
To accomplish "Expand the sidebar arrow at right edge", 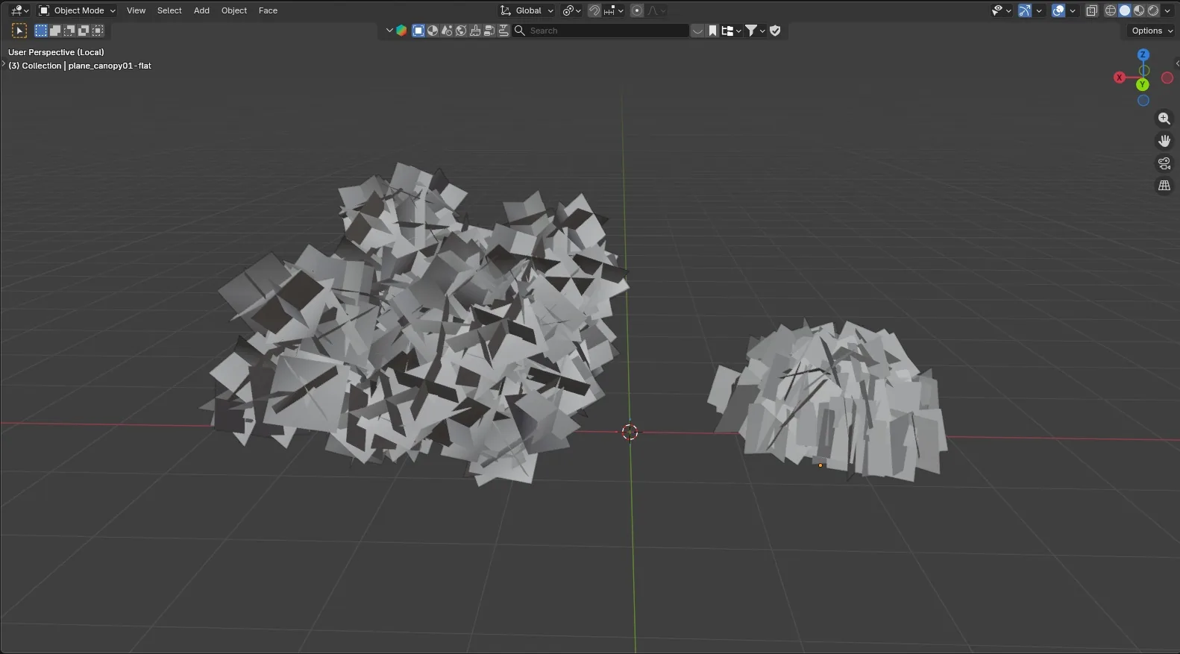I will pyautogui.click(x=1176, y=64).
